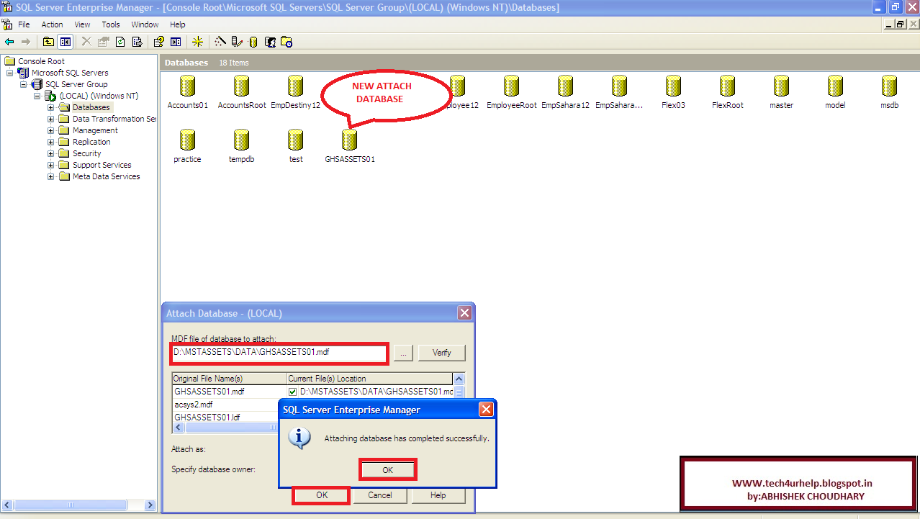Image resolution: width=920 pixels, height=519 pixels.
Task: Click OK in the Attach Database dialog
Action: [x=322, y=495]
